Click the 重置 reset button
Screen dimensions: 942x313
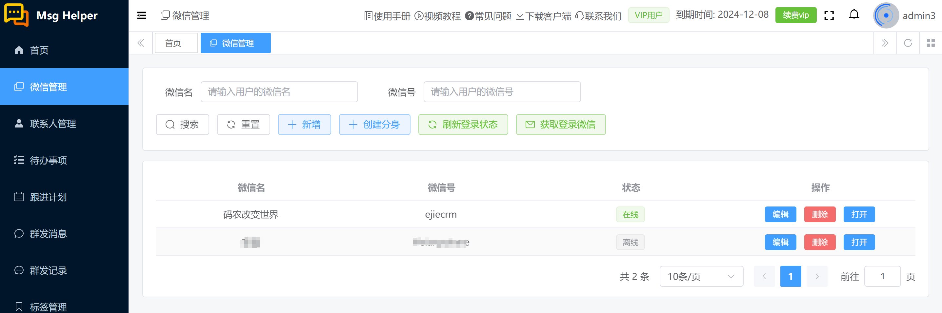(244, 125)
